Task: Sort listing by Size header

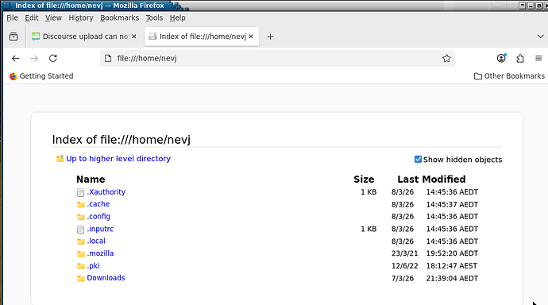Action: click(364, 180)
